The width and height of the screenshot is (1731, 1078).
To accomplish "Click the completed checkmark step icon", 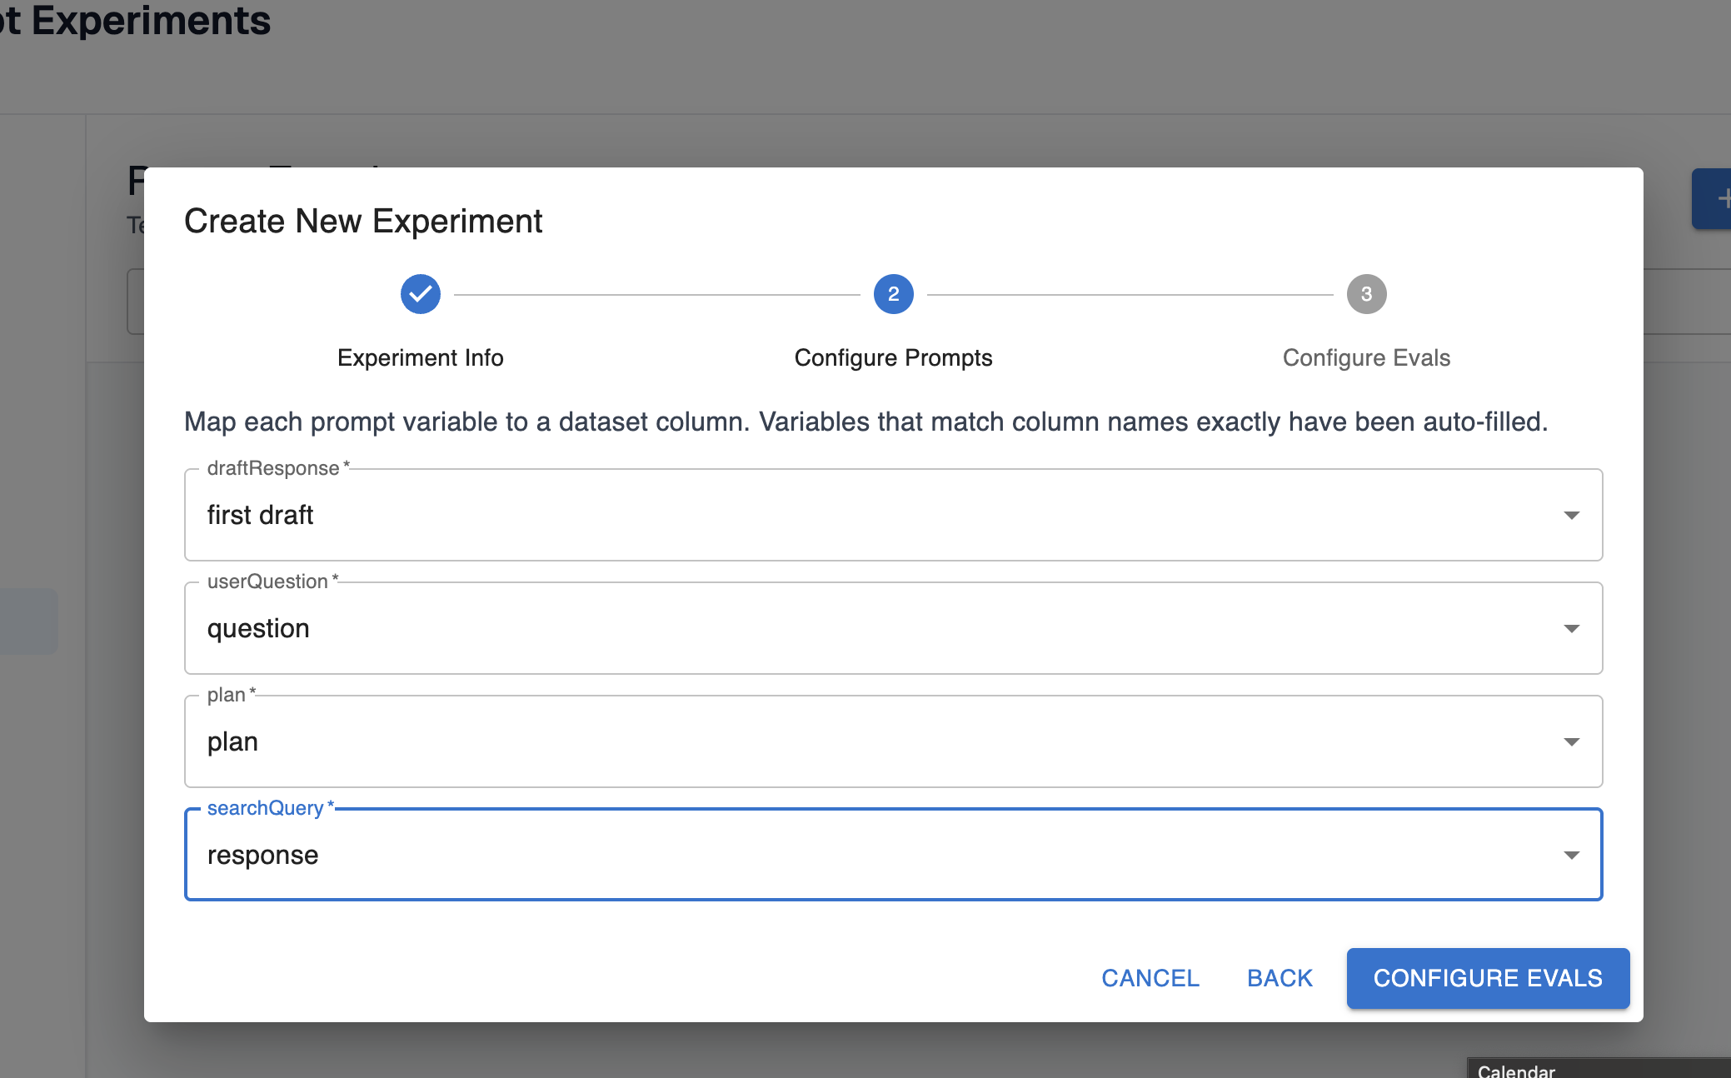I will [420, 294].
